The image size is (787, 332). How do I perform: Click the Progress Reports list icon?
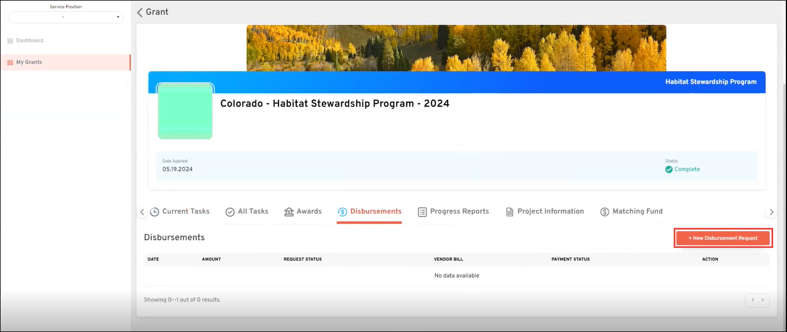422,212
